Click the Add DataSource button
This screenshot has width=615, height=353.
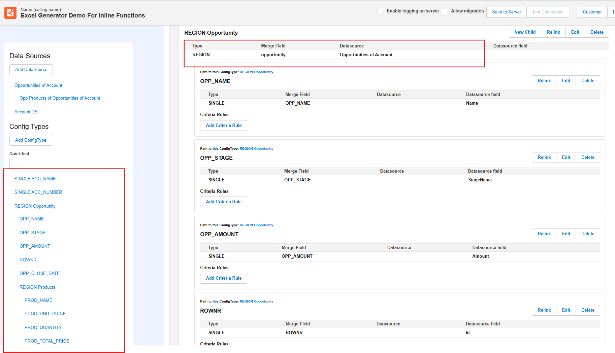[x=31, y=70]
